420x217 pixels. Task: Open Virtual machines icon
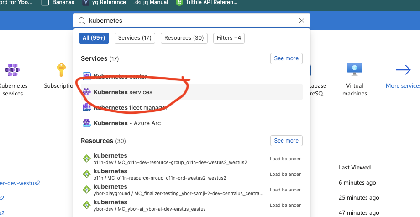(x=355, y=70)
